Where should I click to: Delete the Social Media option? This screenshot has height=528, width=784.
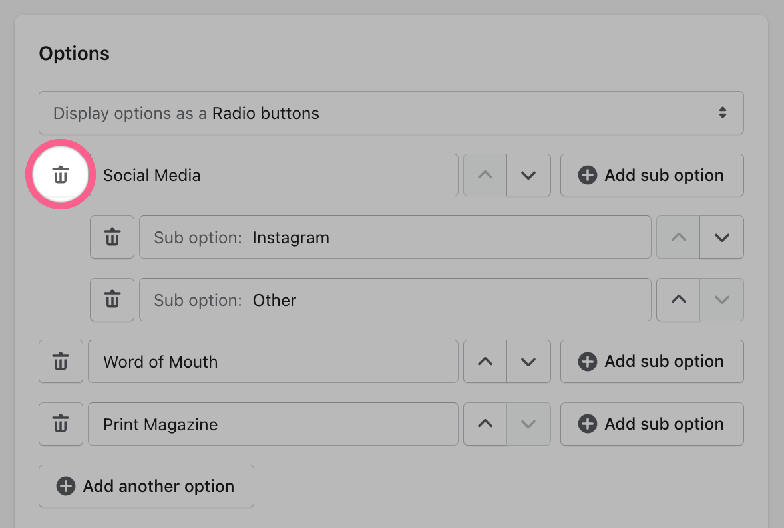click(x=61, y=176)
